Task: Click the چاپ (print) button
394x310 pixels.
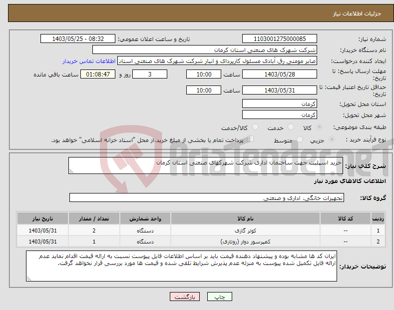Action: tap(219, 297)
